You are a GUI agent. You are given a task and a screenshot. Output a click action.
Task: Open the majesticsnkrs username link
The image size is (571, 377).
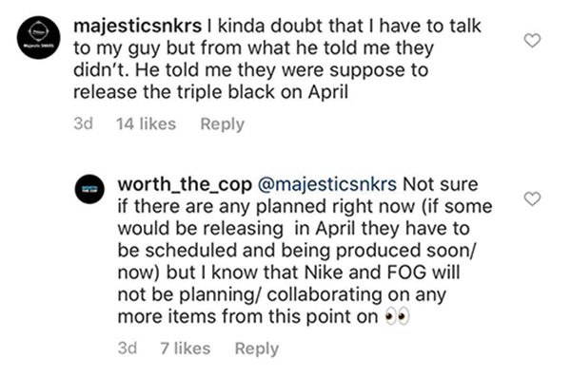click(137, 27)
